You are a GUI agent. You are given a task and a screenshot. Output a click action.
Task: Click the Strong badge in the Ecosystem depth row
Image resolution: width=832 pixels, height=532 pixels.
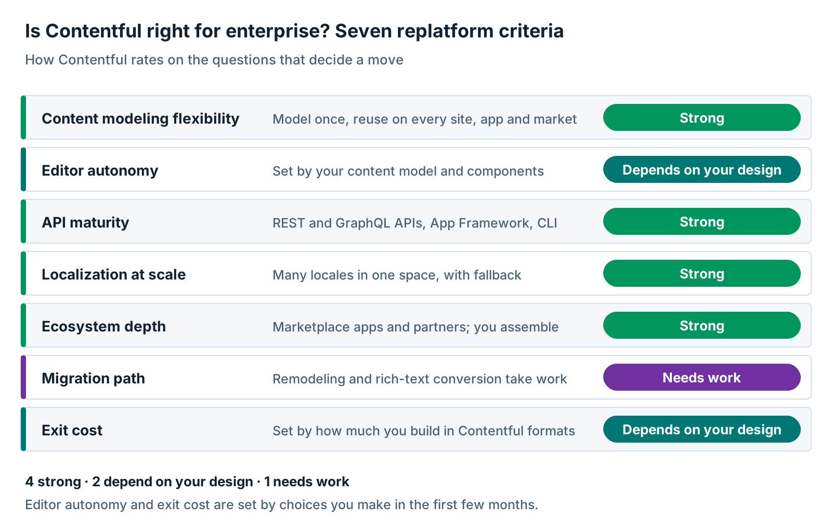coord(702,325)
